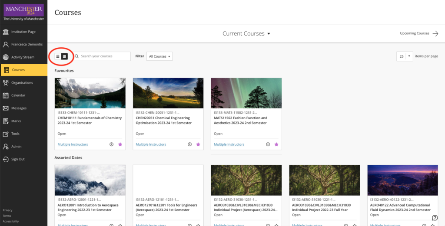Open the Accessibility link

pyautogui.click(x=11, y=222)
